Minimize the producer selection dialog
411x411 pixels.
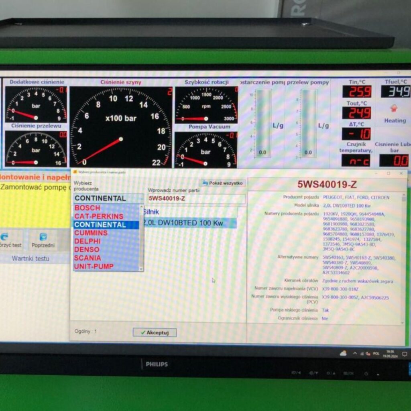(376, 173)
